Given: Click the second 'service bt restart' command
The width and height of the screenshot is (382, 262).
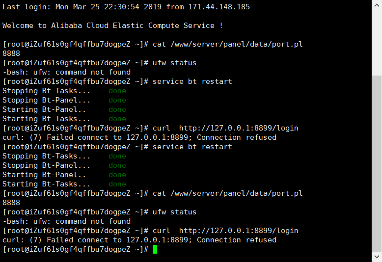Looking at the screenshot, I should (192, 147).
